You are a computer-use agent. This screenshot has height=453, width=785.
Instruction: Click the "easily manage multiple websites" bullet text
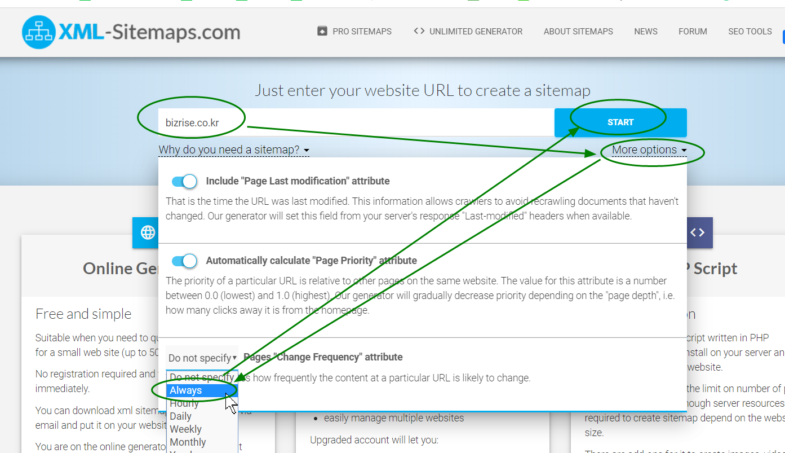coord(394,418)
